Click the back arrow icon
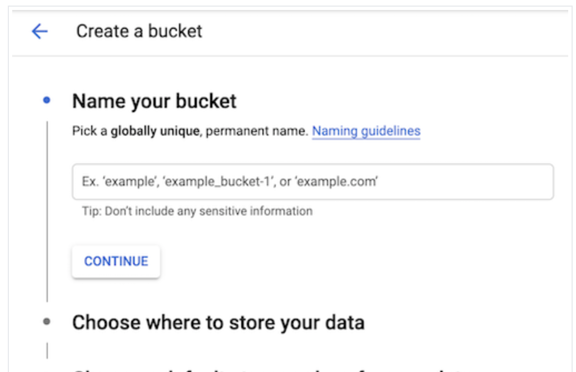This screenshot has height=372, width=576. coord(39,32)
